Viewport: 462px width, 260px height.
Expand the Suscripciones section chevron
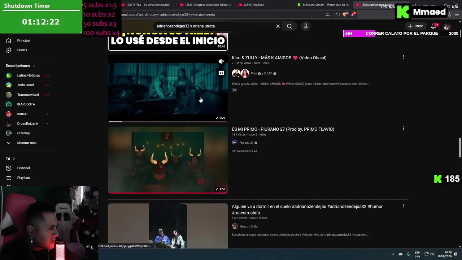[x=34, y=66]
